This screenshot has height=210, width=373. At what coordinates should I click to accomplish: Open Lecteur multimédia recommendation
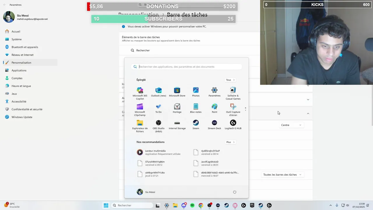coord(159,152)
